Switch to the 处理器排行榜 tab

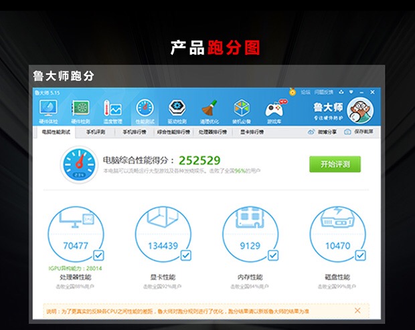click(x=213, y=132)
